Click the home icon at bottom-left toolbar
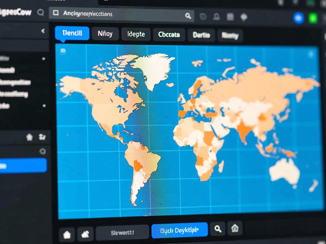Image resolution: width=326 pixels, height=244 pixels. (67, 234)
